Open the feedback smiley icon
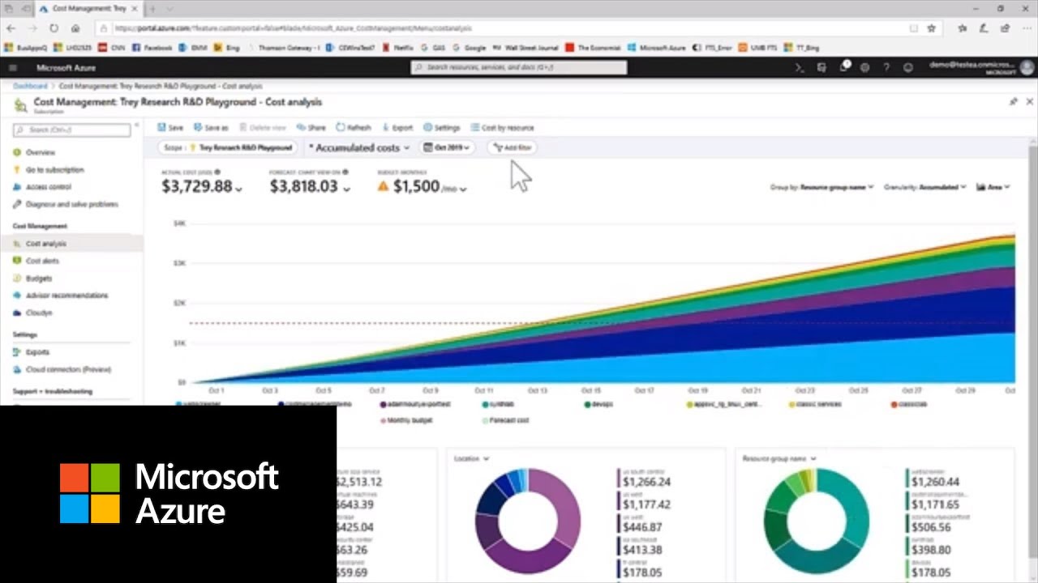Screen dimensions: 1038x583 click(x=908, y=68)
